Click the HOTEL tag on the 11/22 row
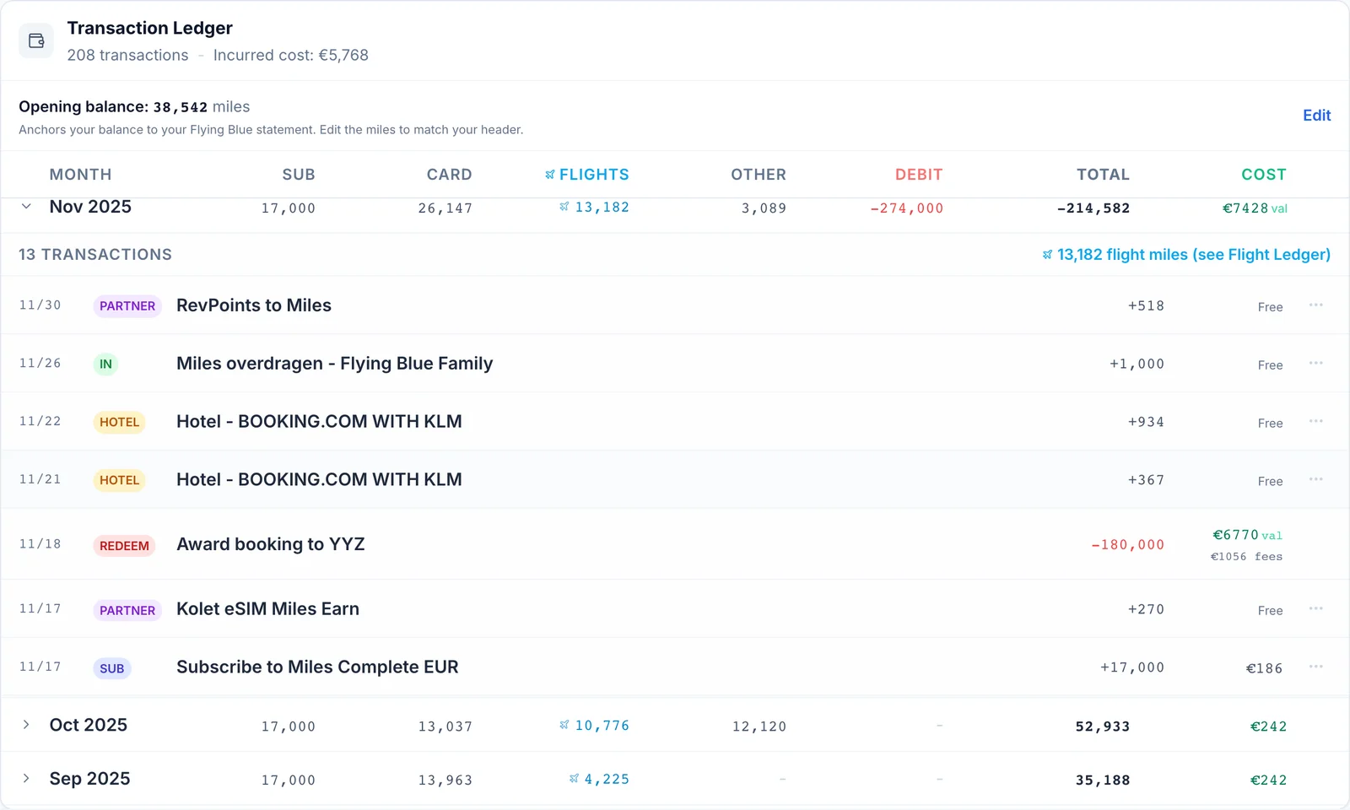The width and height of the screenshot is (1350, 810). 119,423
